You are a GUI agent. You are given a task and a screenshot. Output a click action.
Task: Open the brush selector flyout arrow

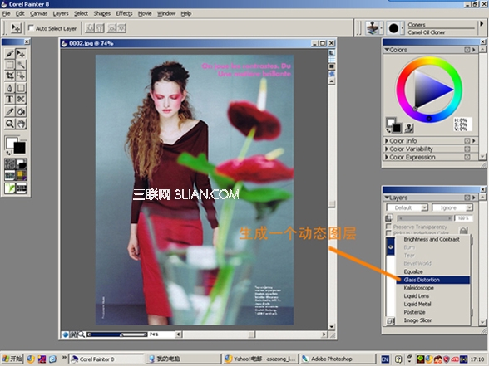tap(482, 24)
